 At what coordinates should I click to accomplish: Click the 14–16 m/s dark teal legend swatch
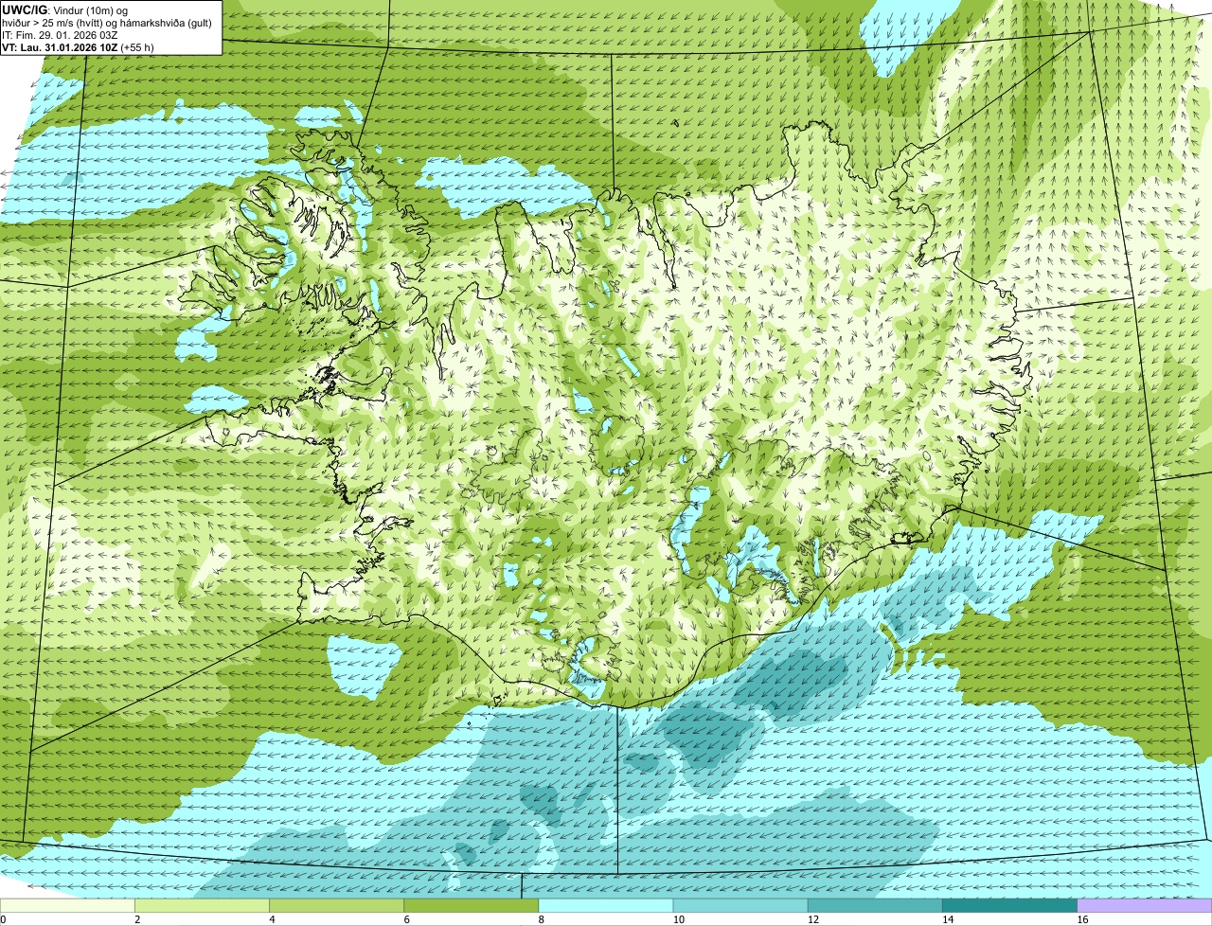click(1009, 906)
